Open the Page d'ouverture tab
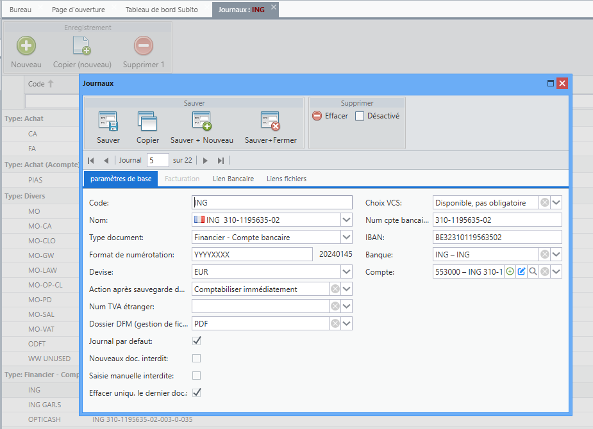The height and width of the screenshot is (429, 593). (x=78, y=10)
